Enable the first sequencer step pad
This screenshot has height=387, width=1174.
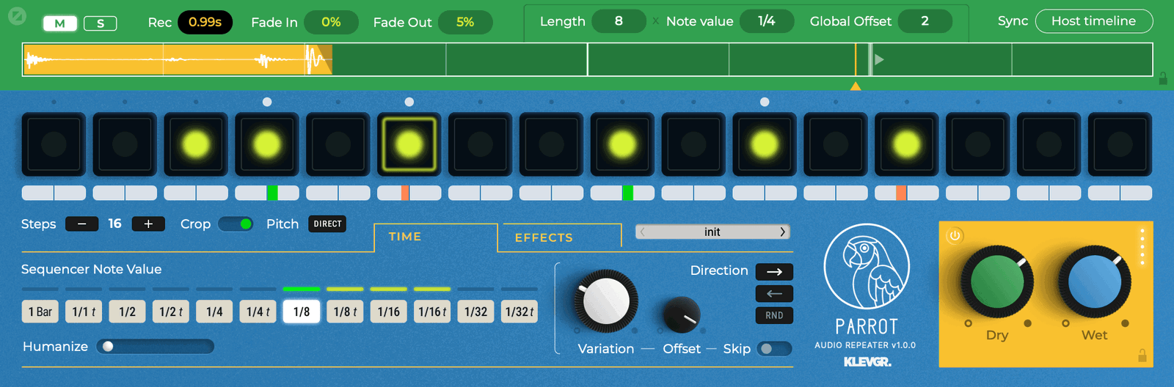point(54,144)
